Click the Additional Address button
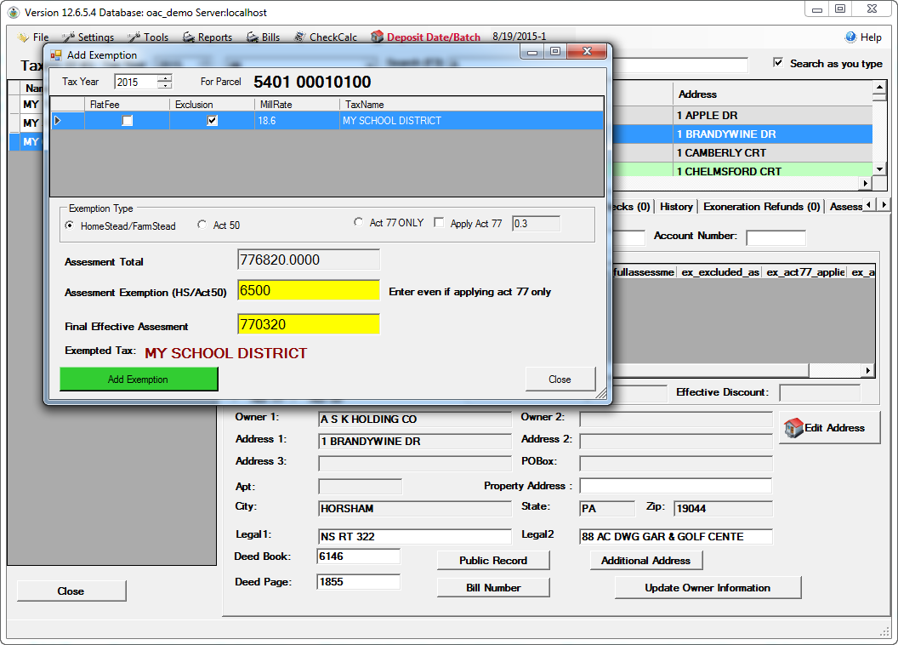Image resolution: width=898 pixels, height=645 pixels. click(x=646, y=560)
